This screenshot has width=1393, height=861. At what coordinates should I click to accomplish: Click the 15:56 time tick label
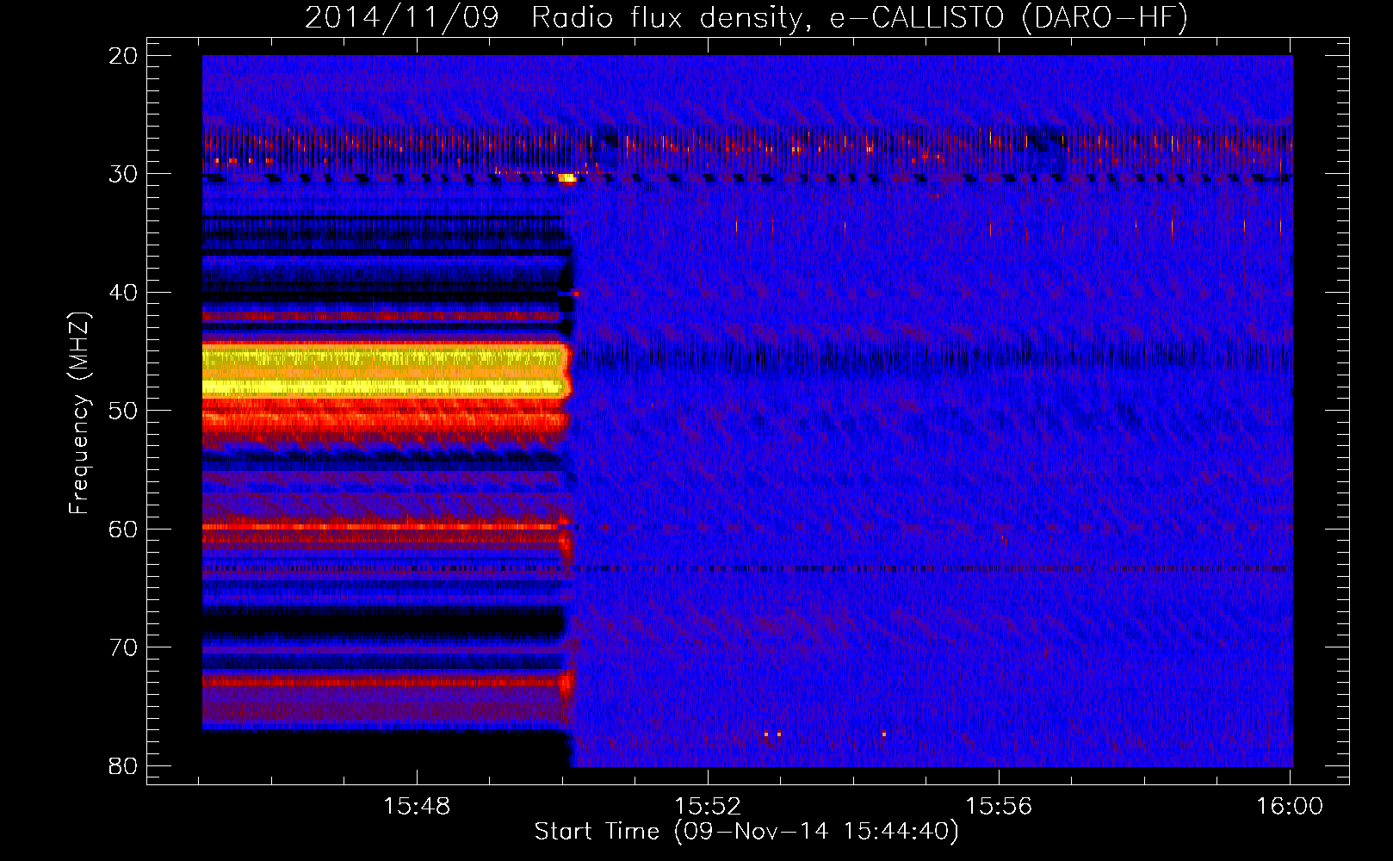coord(999,806)
